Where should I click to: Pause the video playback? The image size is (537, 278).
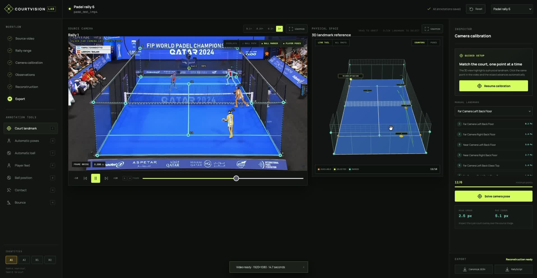[x=96, y=178]
